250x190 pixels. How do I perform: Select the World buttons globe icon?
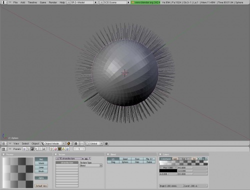tap(67, 149)
